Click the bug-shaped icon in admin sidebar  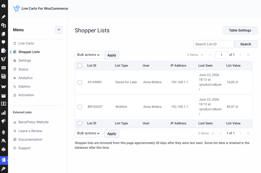tap(4, 149)
